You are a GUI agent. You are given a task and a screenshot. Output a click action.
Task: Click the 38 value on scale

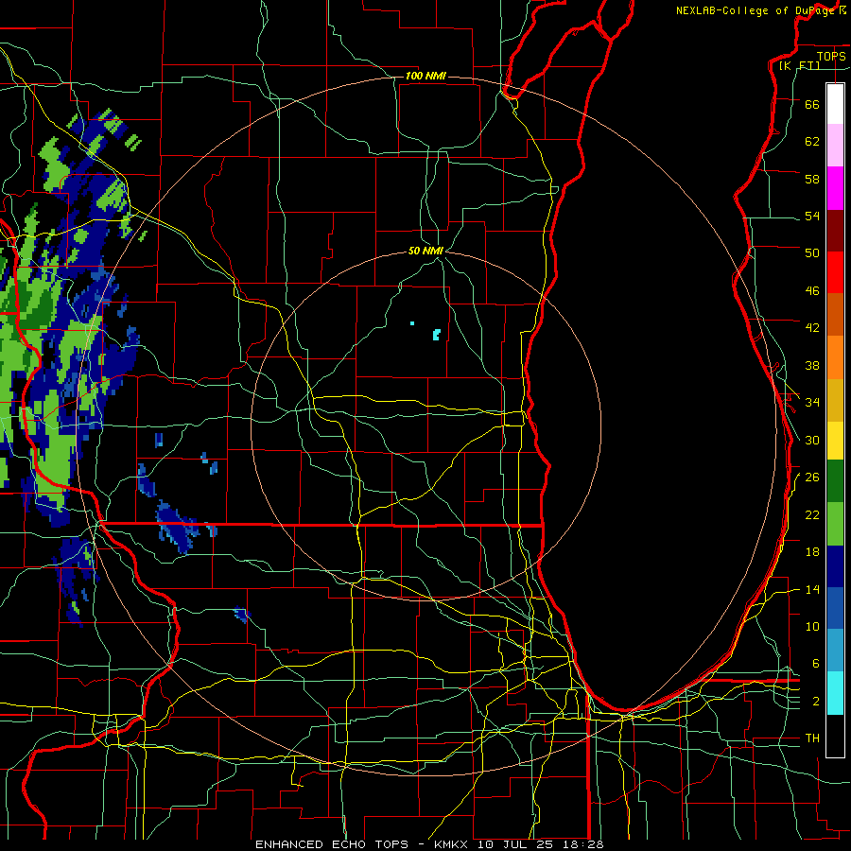pos(812,365)
